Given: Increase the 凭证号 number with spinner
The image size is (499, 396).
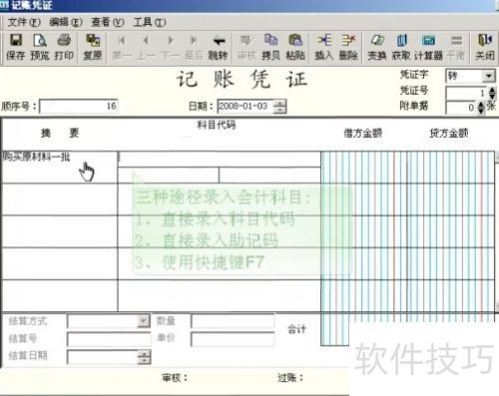Looking at the screenshot, I should 492,90.
